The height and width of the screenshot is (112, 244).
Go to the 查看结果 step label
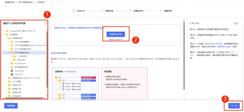tap(168, 11)
